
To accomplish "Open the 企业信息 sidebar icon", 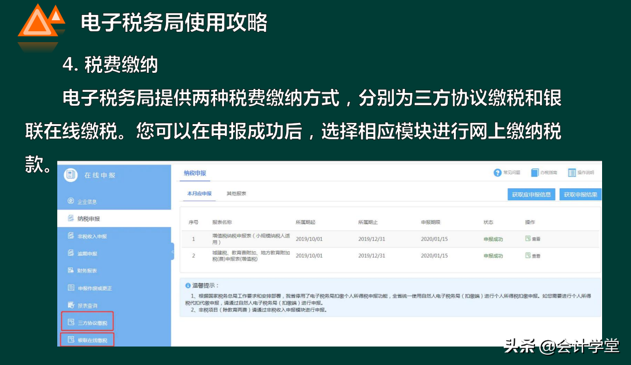I will (x=71, y=200).
